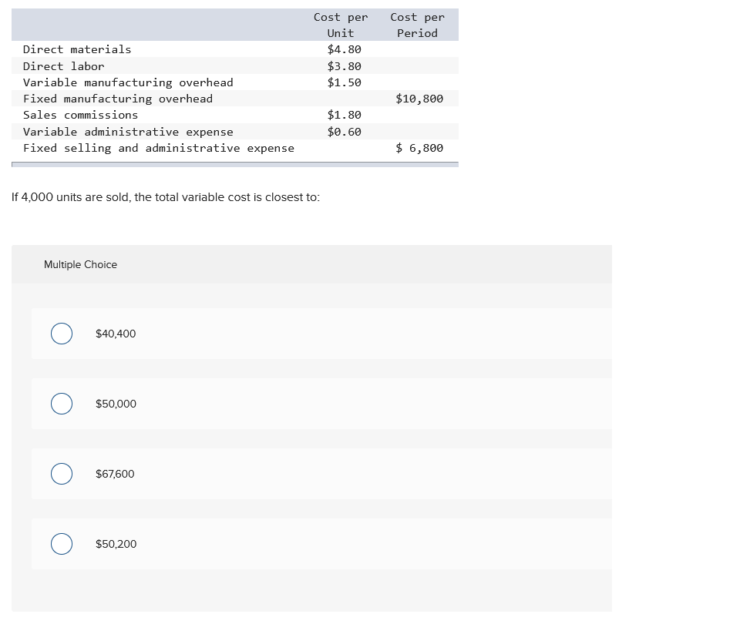Click the scrollbar beneath the cost table
Viewport: 740px width, 624px height.
(x=231, y=163)
